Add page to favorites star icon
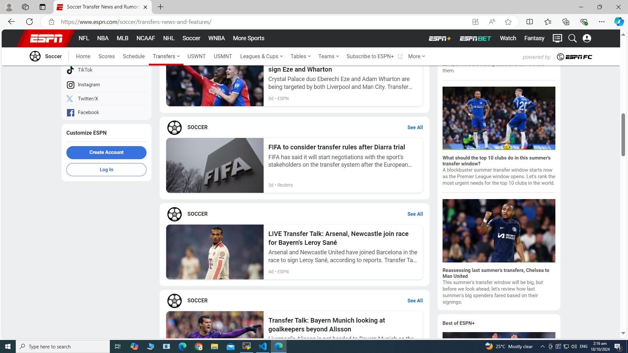This screenshot has height=353, width=628. 508,22
